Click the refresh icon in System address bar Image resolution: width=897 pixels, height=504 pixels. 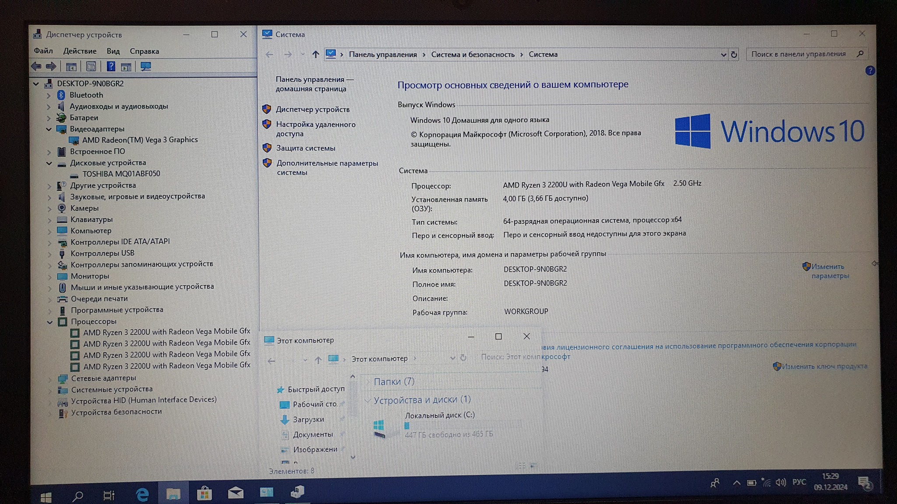pyautogui.click(x=734, y=55)
